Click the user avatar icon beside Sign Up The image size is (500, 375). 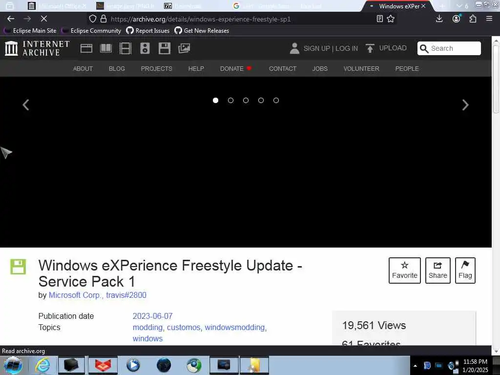pyautogui.click(x=294, y=48)
